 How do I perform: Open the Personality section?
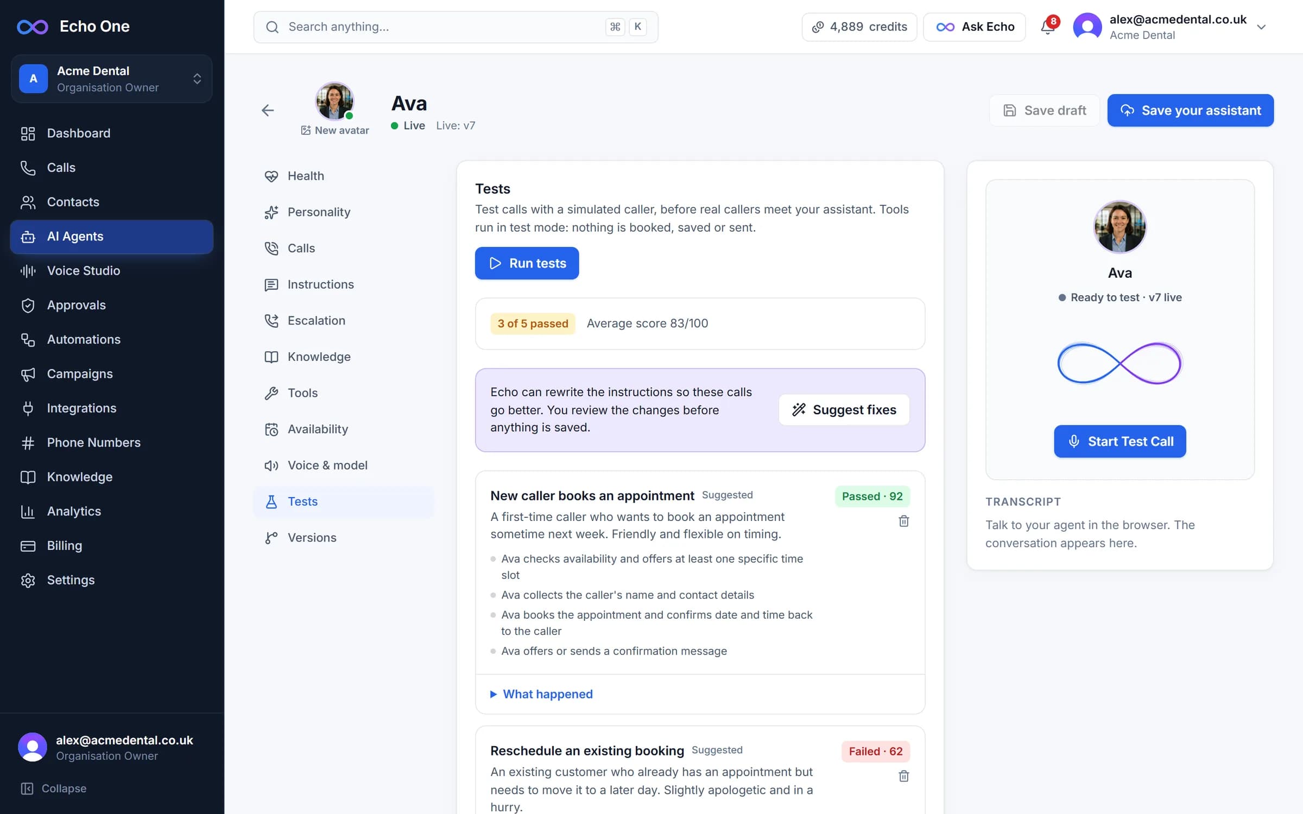click(343, 212)
